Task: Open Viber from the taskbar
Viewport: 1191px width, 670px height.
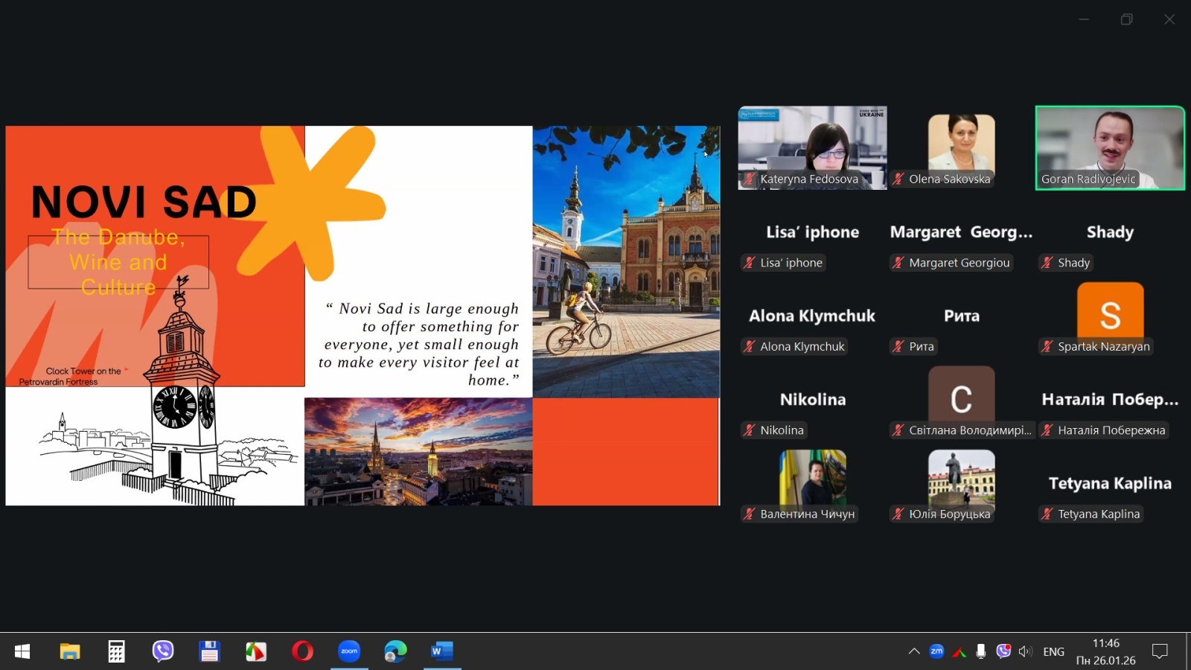Action: 162,651
